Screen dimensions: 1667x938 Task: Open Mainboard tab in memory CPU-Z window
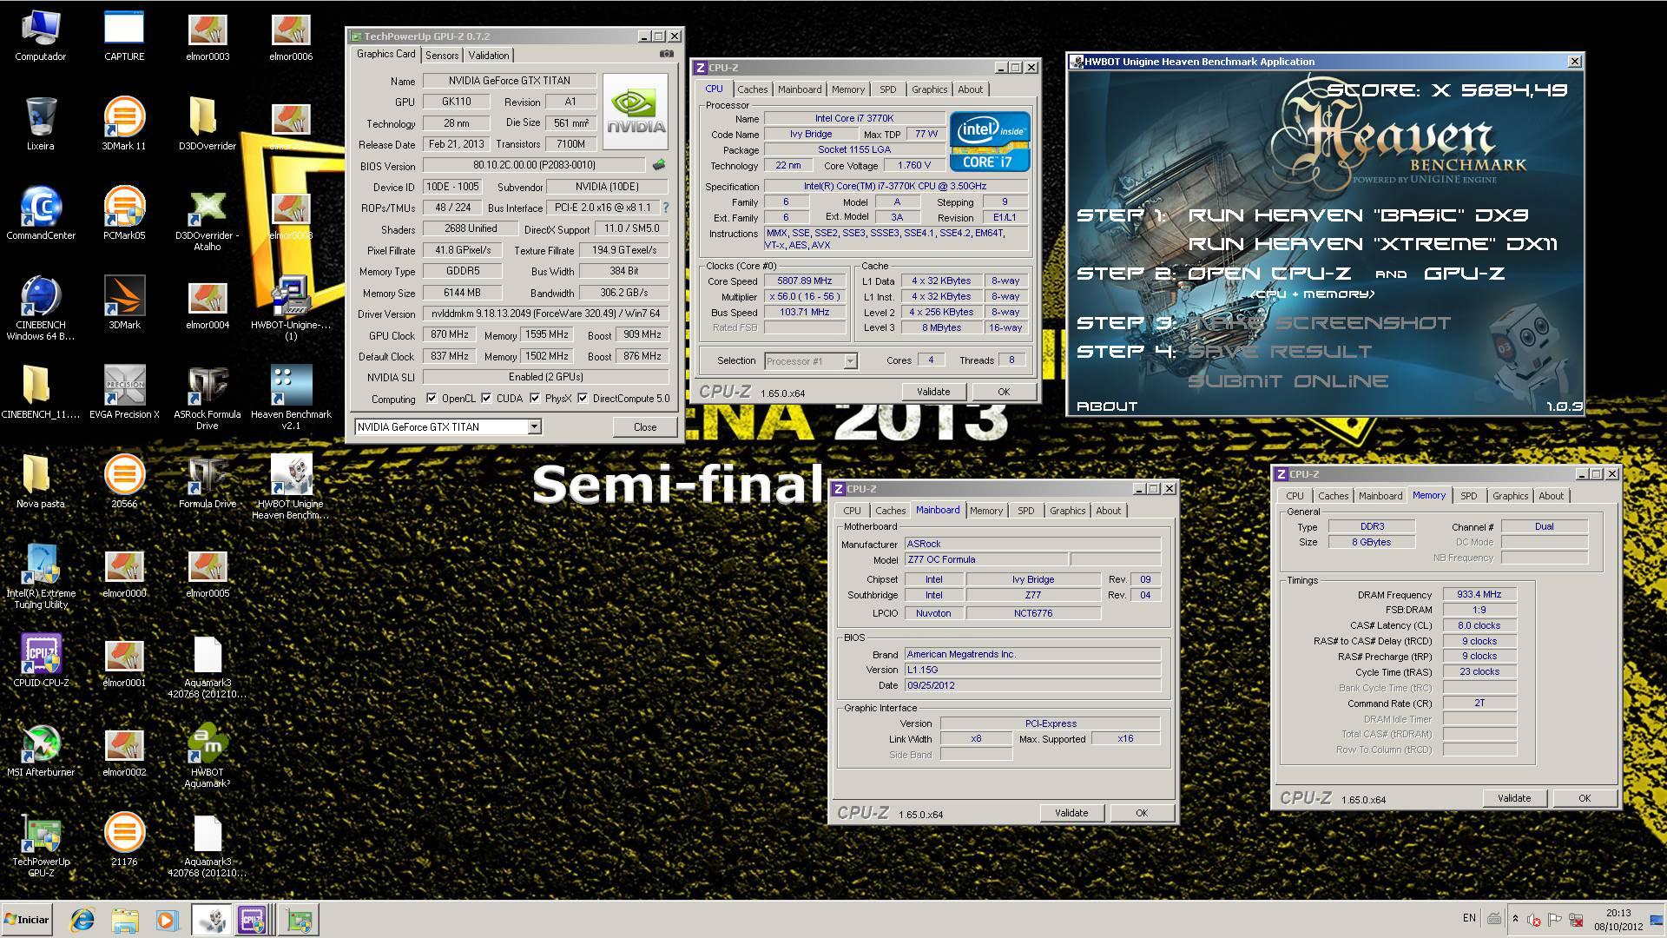(1380, 496)
